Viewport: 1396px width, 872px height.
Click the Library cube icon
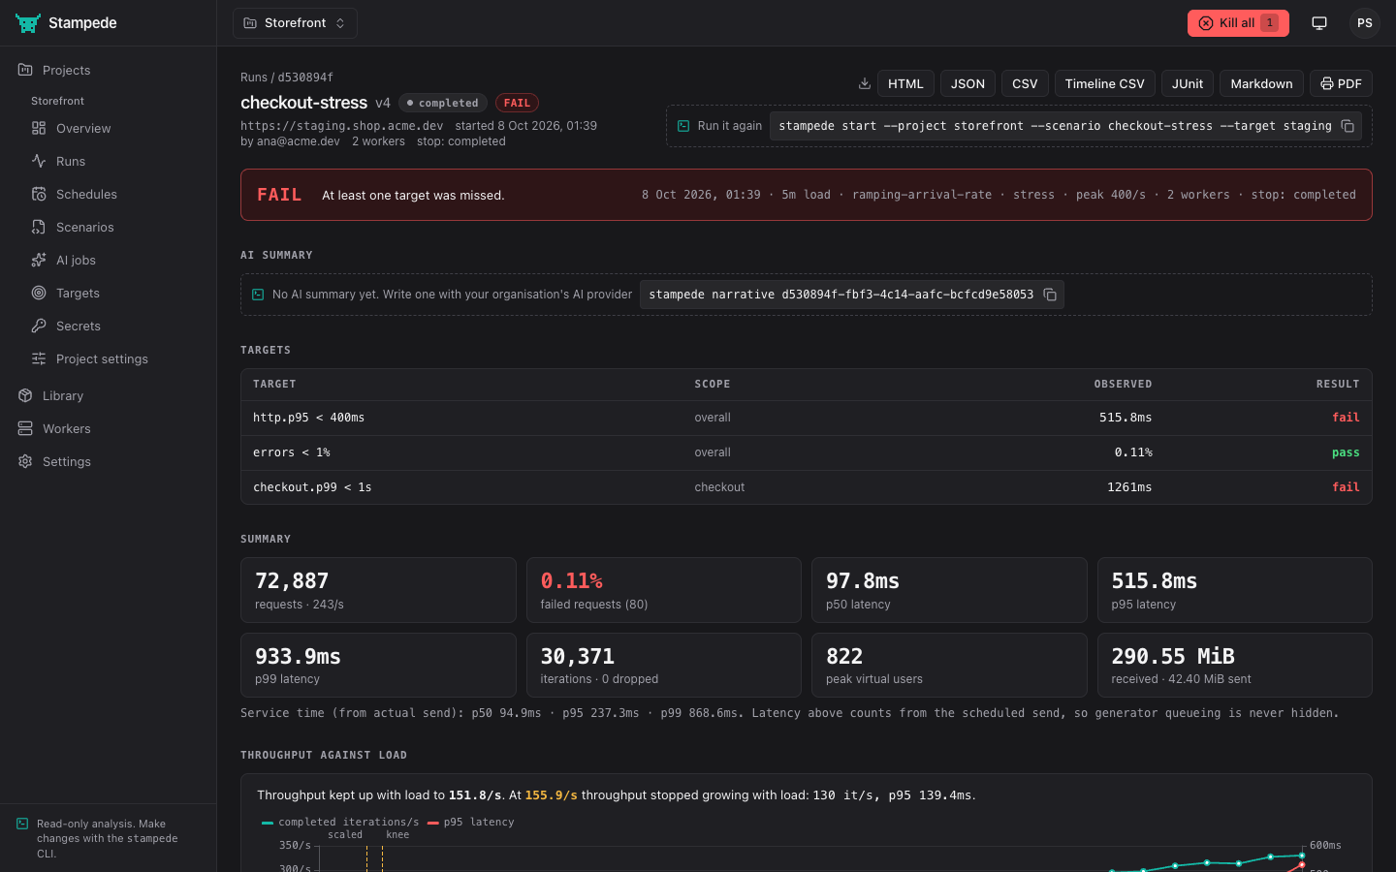tap(25, 395)
